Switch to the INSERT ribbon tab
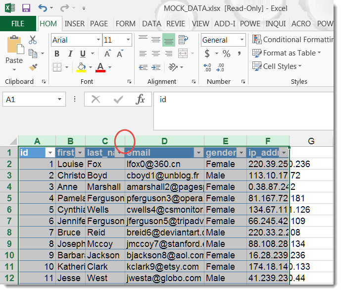Image resolution: width=341 pixels, height=292 pixels. tap(75, 23)
